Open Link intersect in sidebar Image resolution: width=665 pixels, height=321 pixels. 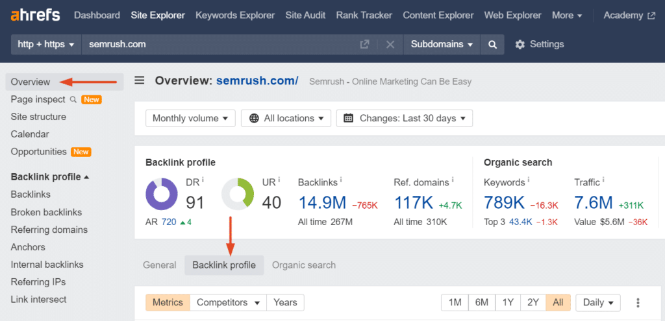coord(38,300)
